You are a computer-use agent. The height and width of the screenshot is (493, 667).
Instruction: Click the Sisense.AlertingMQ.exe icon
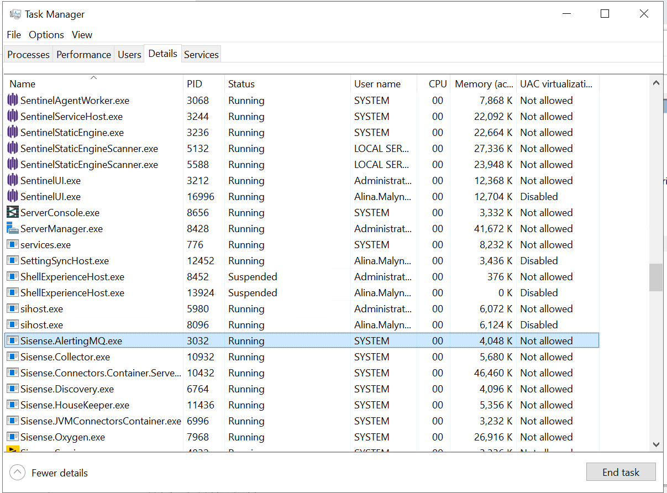12,340
